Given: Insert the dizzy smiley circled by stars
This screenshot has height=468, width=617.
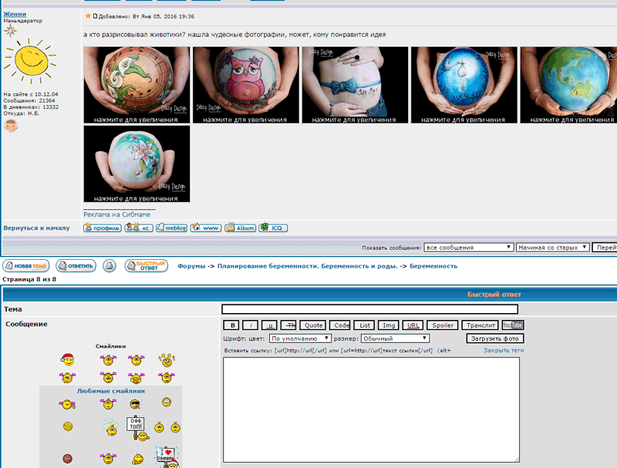Looking at the screenshot, I should point(167,360).
